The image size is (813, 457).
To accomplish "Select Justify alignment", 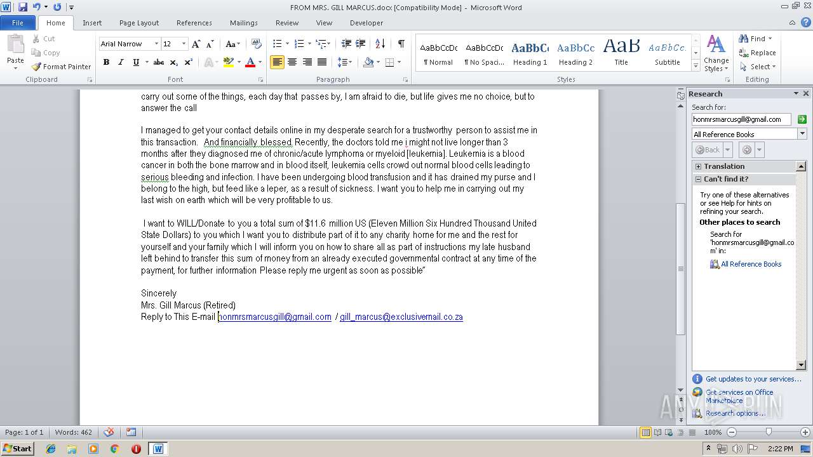I will coord(322,62).
